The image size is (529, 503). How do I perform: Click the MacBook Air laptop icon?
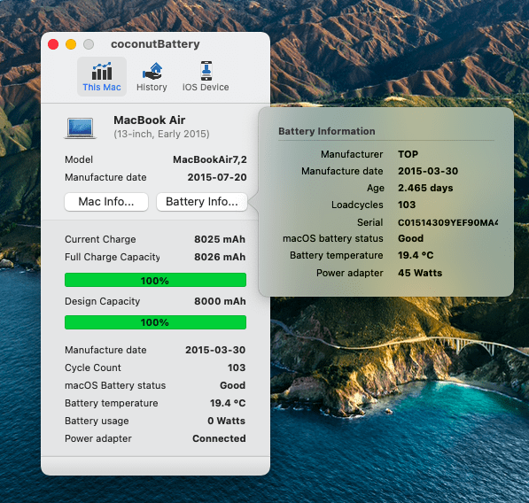[x=81, y=128]
